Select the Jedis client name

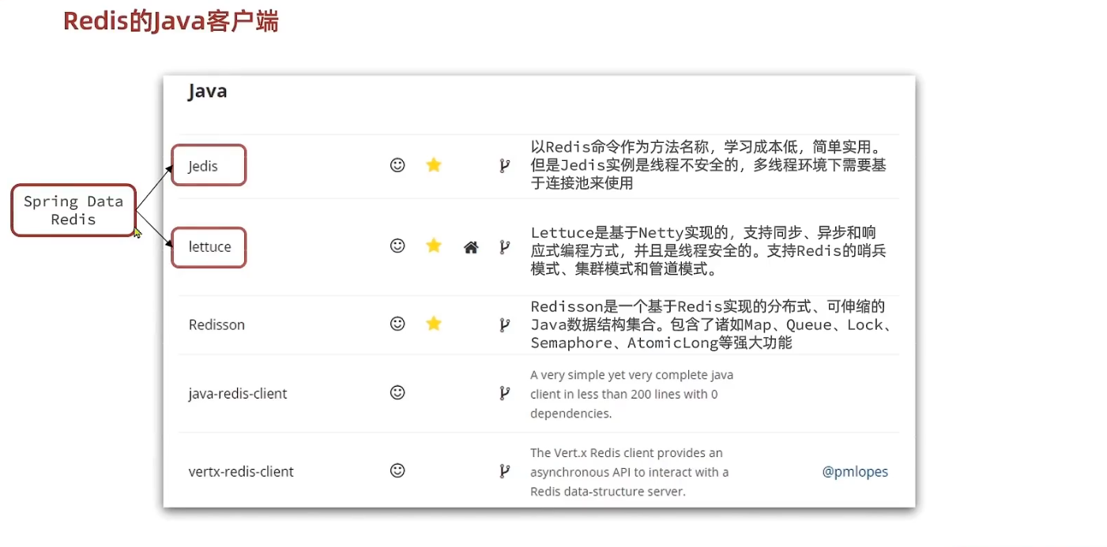tap(203, 166)
